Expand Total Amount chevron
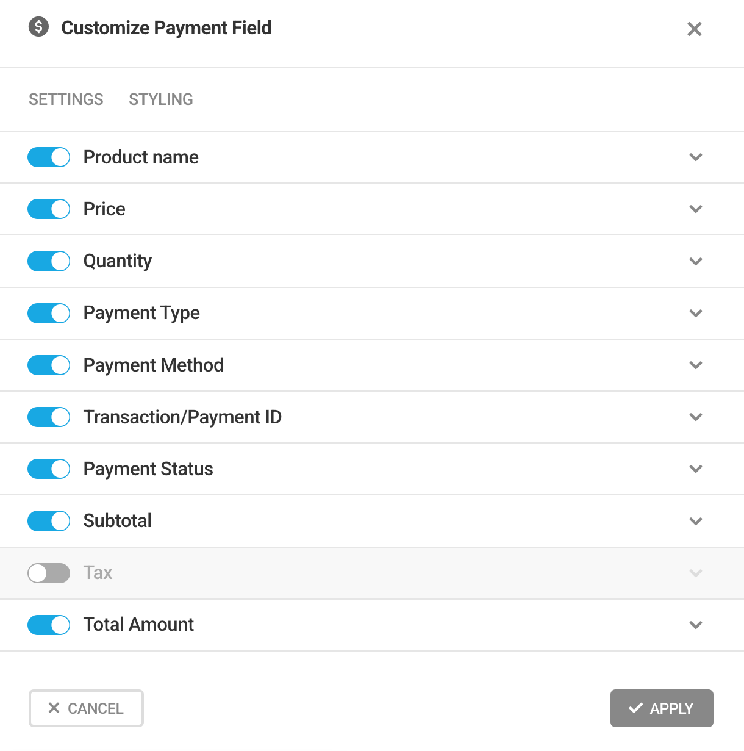 [x=696, y=625]
